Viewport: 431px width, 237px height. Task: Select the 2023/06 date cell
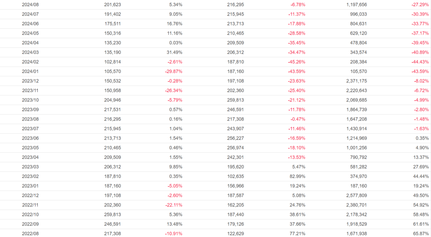coord(30,138)
